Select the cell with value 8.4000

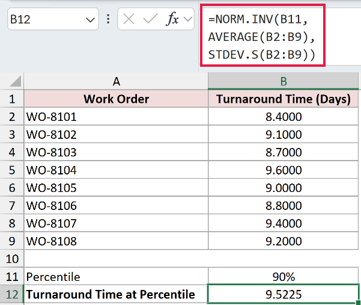point(283,117)
